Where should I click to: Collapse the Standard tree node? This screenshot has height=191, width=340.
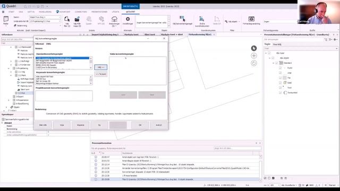(274, 63)
